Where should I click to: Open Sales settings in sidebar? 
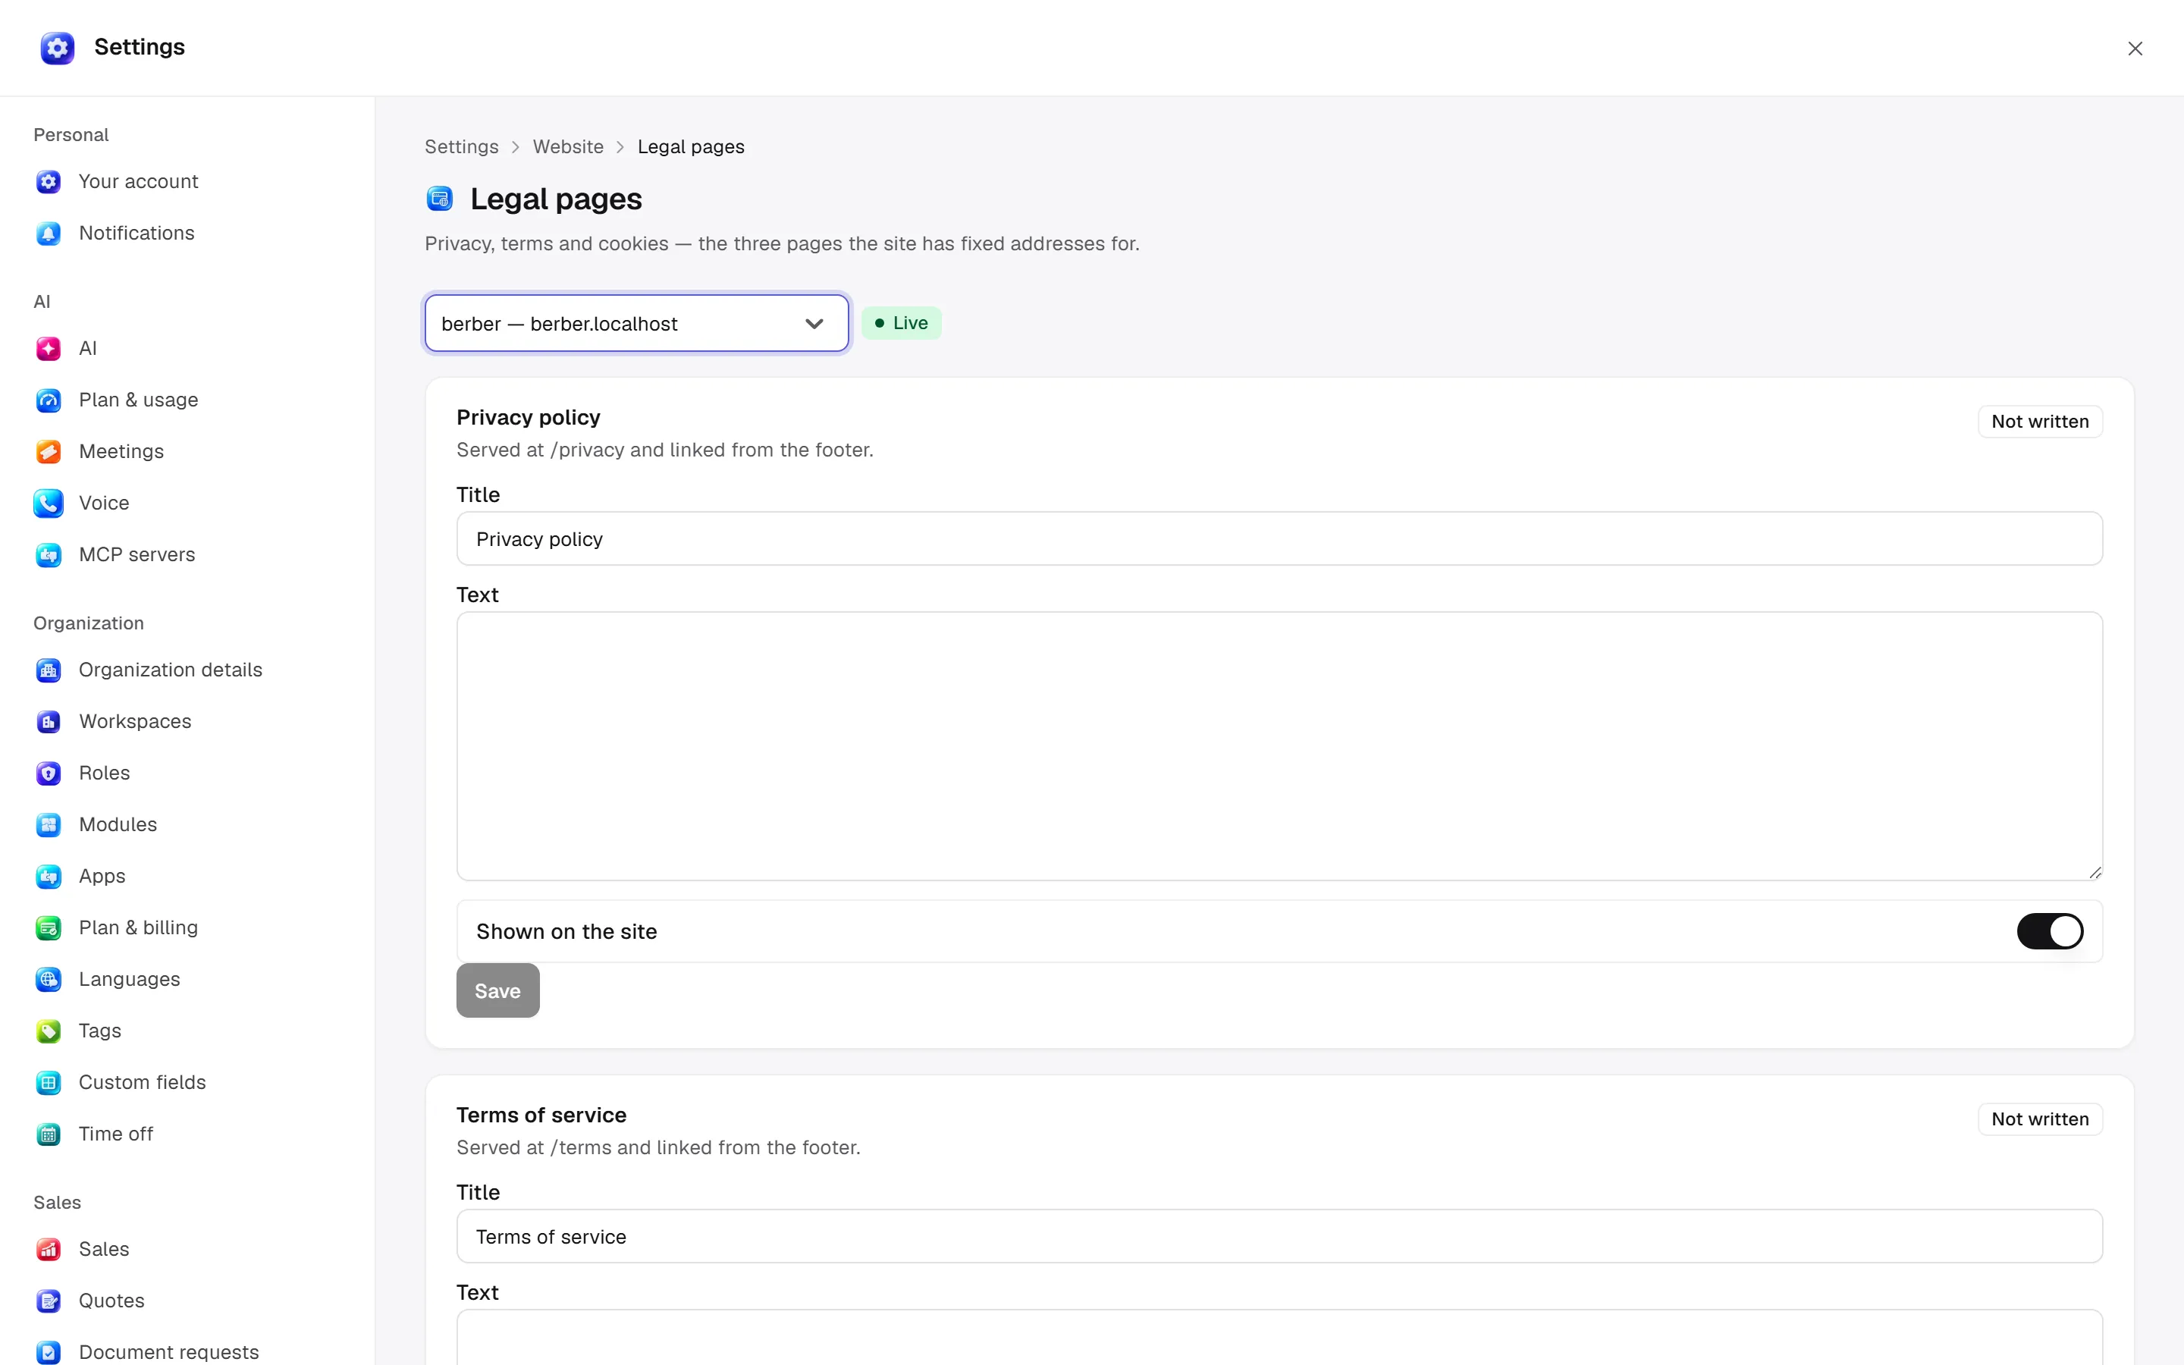click(104, 1250)
